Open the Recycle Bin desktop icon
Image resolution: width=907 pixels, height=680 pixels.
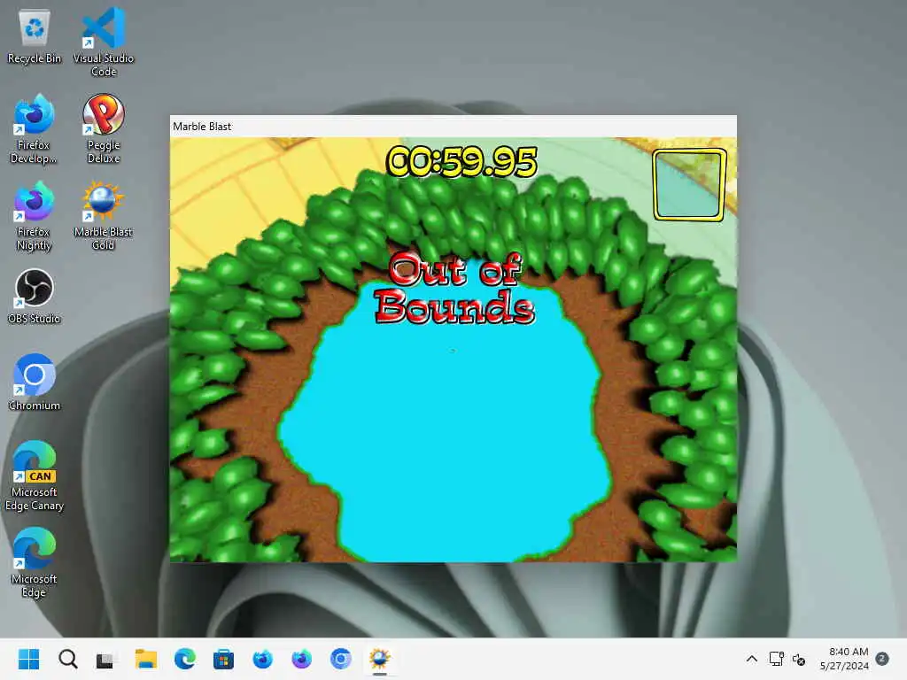point(35,37)
